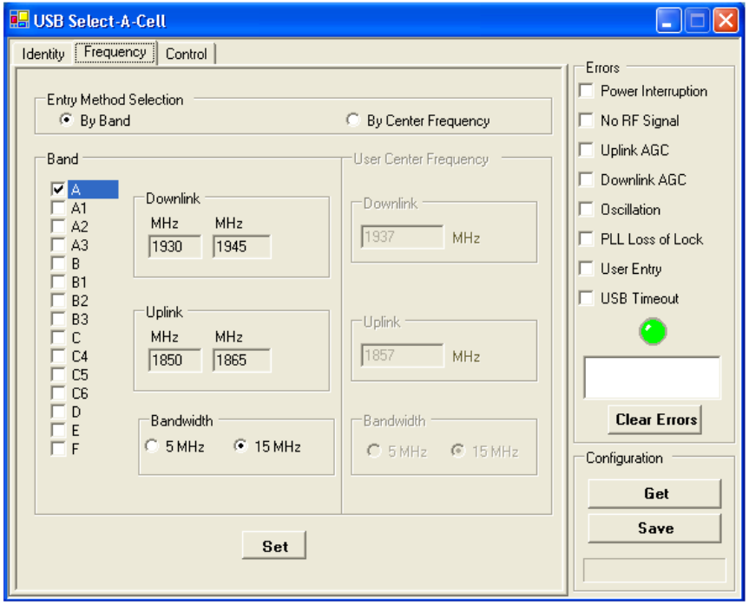Click the Uplink 1865 MHz field
749x604 pixels.
coord(241,360)
